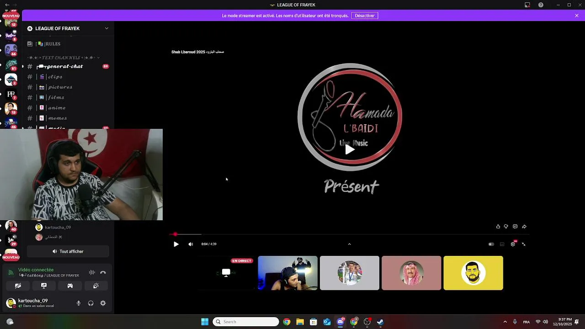Viewport: 585px width, 329px height.
Task: Toggle the camera on or off button
Action: pos(18,286)
